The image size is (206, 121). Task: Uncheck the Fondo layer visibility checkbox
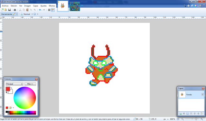(202, 95)
